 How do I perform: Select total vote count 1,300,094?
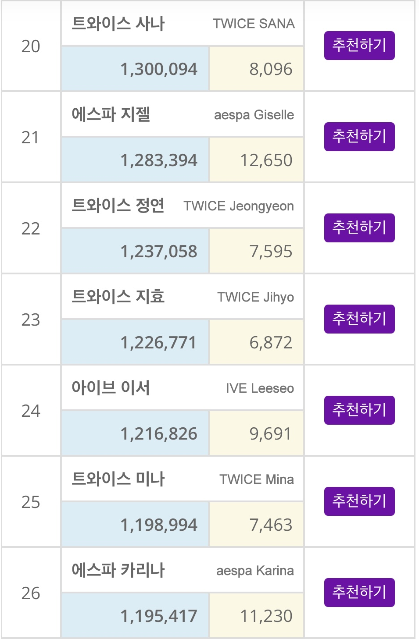tap(159, 69)
